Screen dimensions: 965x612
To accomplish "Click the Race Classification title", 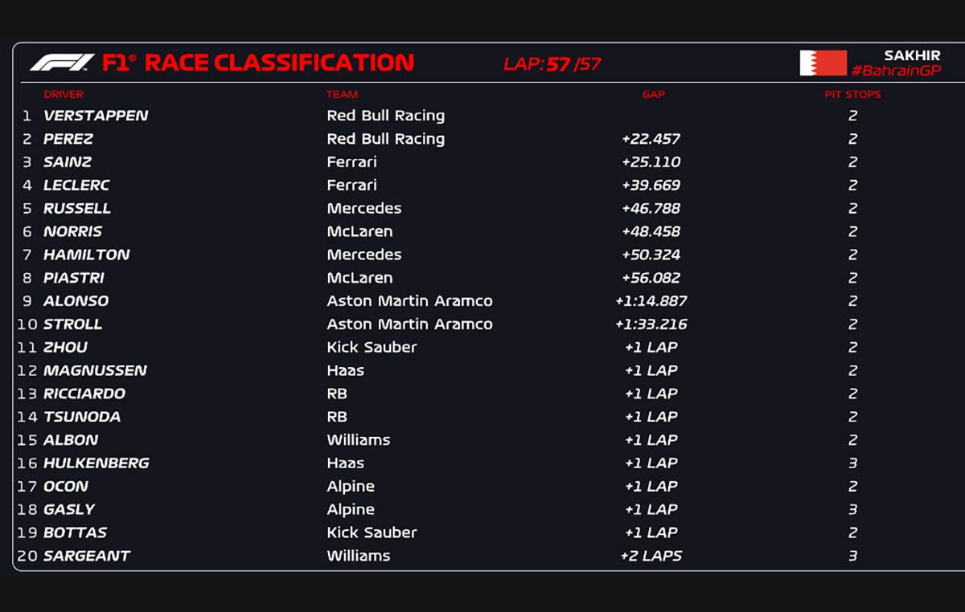I will [279, 63].
